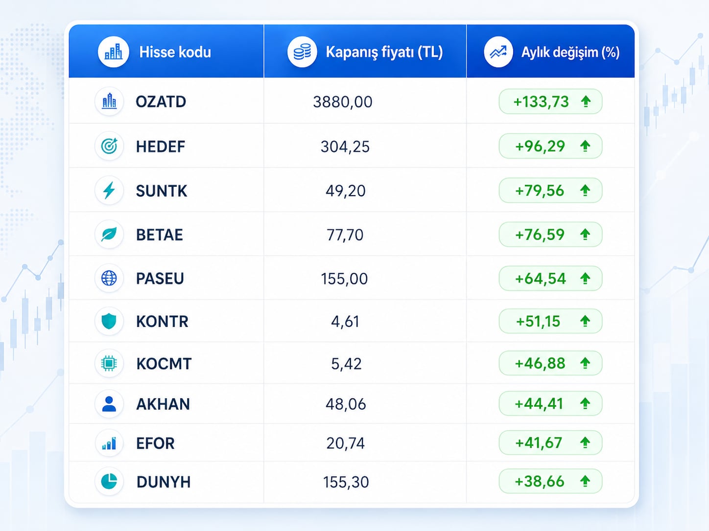The image size is (709, 531).
Task: Click the AKHAN person icon
Action: click(x=109, y=404)
